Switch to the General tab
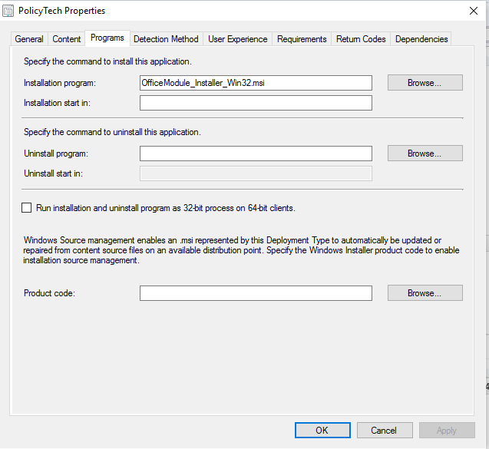 (x=29, y=39)
